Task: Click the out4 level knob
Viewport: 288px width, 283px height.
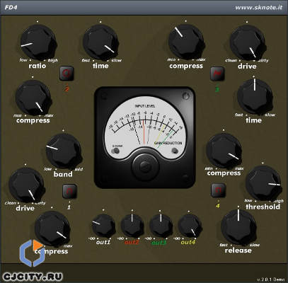Action: click(190, 226)
